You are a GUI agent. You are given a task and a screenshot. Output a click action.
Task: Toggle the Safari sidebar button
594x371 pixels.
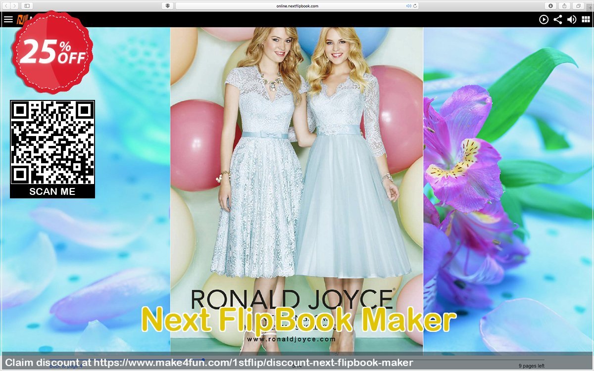pyautogui.click(x=26, y=5)
